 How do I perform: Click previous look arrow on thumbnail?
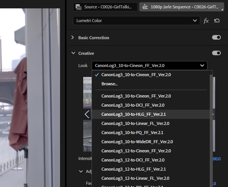point(87,114)
